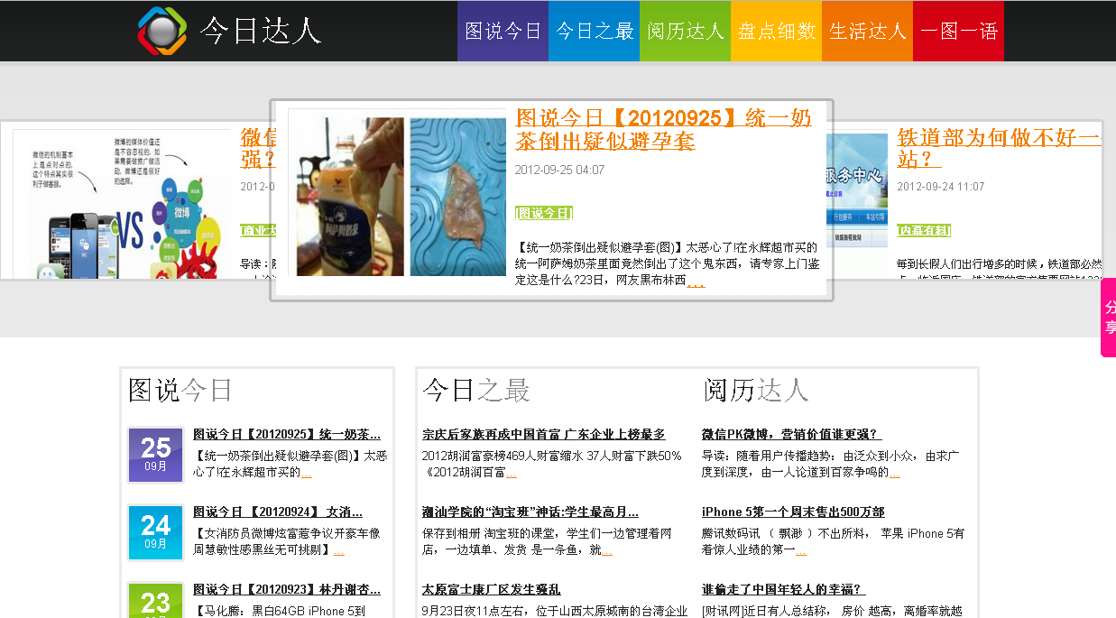The height and width of the screenshot is (618, 1116).
Task: Click the 图说今日 section heading above the list
Action: point(180,390)
